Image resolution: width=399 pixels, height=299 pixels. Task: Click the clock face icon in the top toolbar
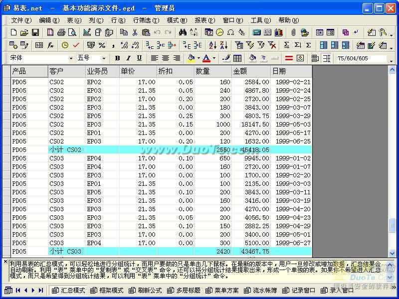point(219,32)
